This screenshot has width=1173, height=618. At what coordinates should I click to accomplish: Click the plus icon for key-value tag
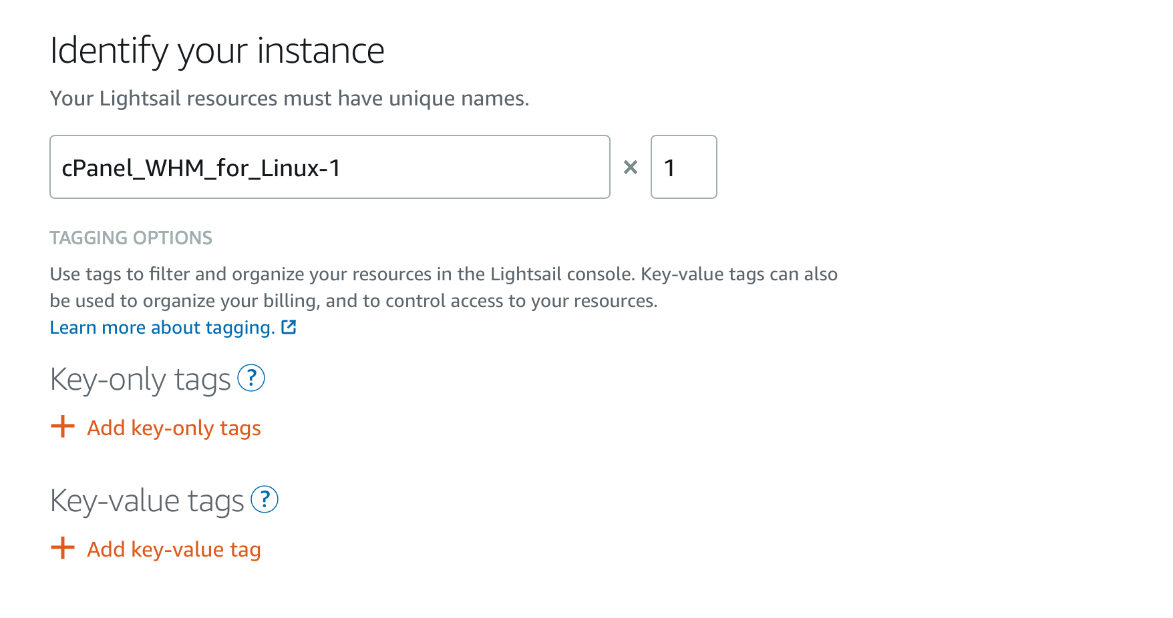pyautogui.click(x=63, y=548)
